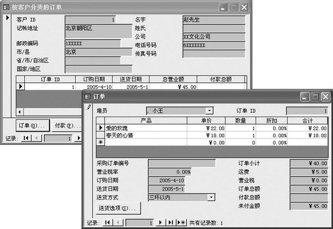Close the 按客户分类的订单 window
333x229 pixels.
[x=244, y=7]
